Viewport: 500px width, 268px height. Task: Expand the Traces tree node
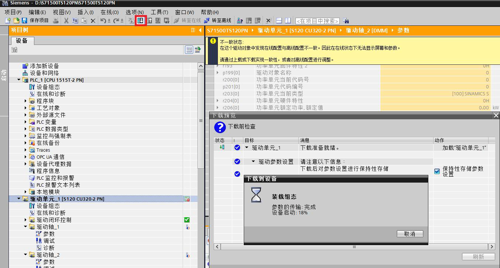point(25,150)
